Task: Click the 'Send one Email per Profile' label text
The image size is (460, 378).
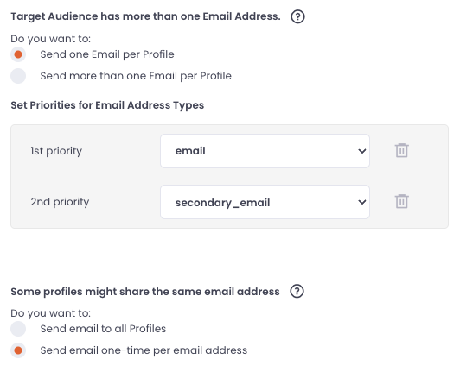Action: (x=107, y=54)
